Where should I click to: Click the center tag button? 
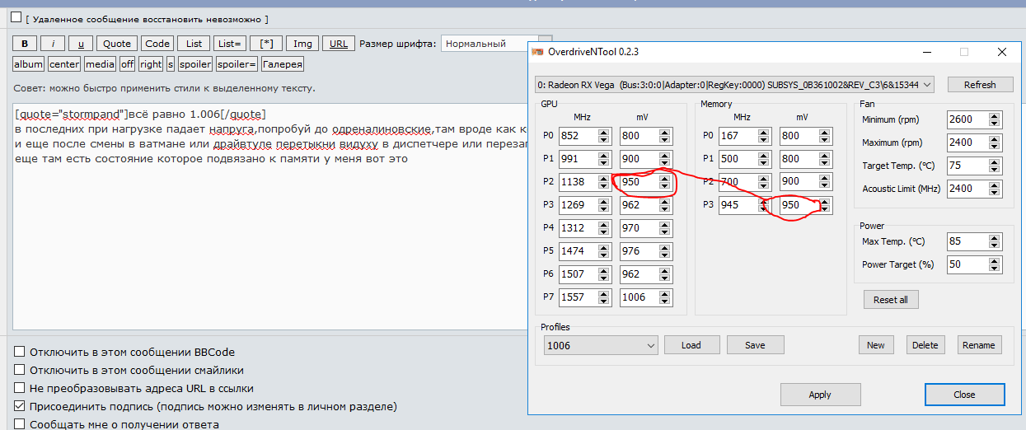pyautogui.click(x=64, y=63)
